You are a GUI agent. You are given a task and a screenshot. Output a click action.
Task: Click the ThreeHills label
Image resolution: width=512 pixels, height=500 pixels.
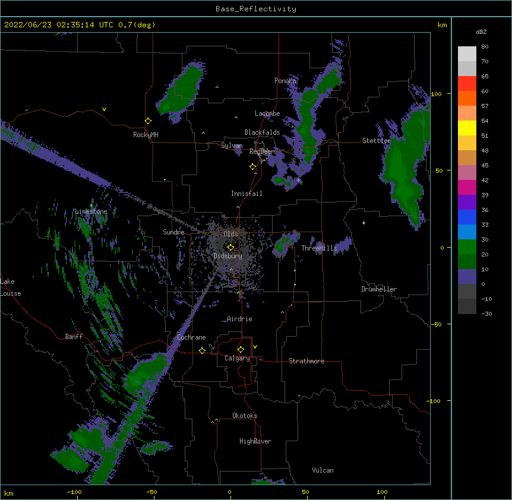pos(319,248)
